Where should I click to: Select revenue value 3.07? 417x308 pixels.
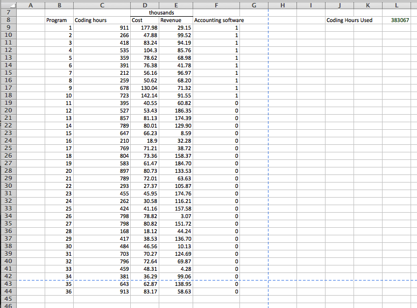coord(176,216)
